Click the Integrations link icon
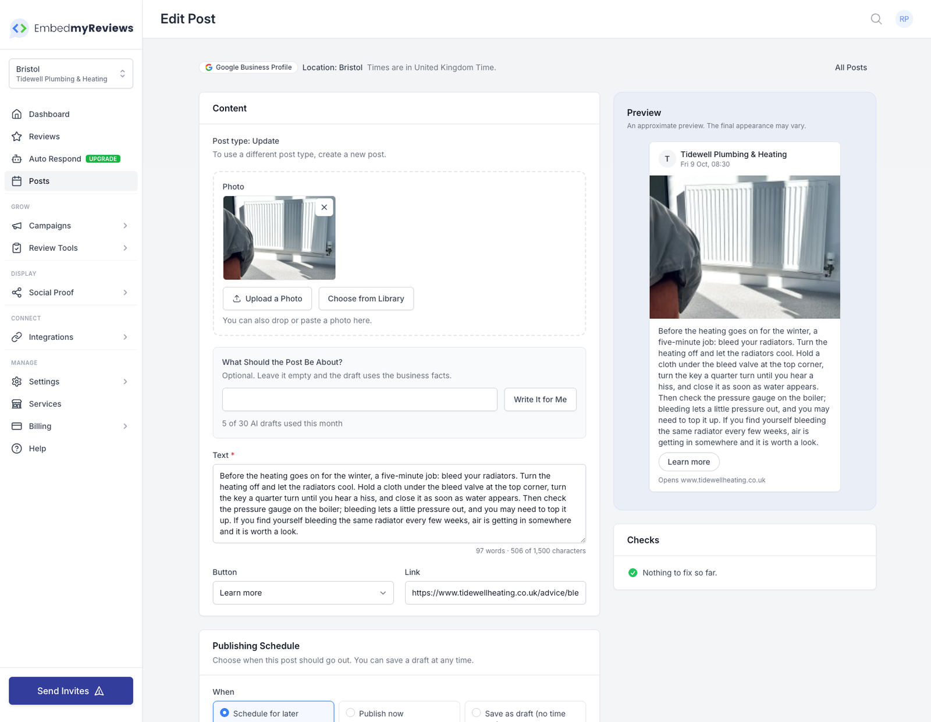 point(17,337)
